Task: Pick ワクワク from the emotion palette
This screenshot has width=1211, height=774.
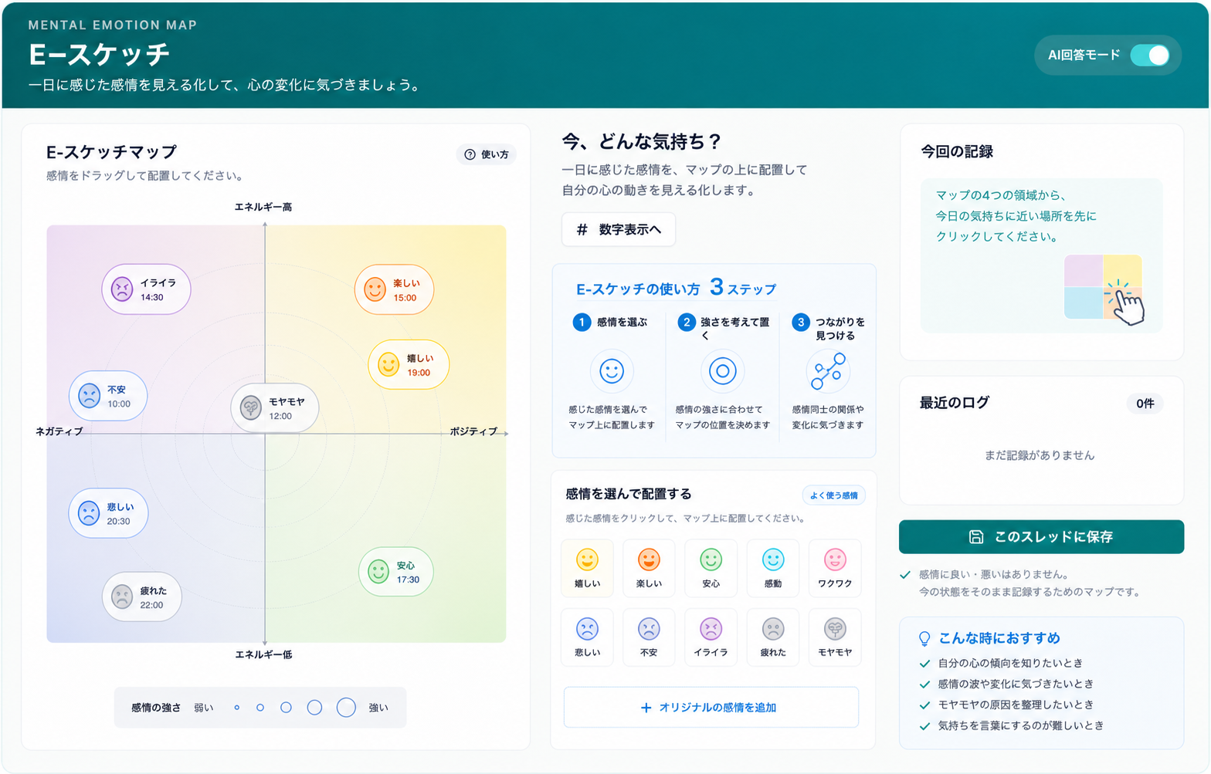Action: pos(835,568)
